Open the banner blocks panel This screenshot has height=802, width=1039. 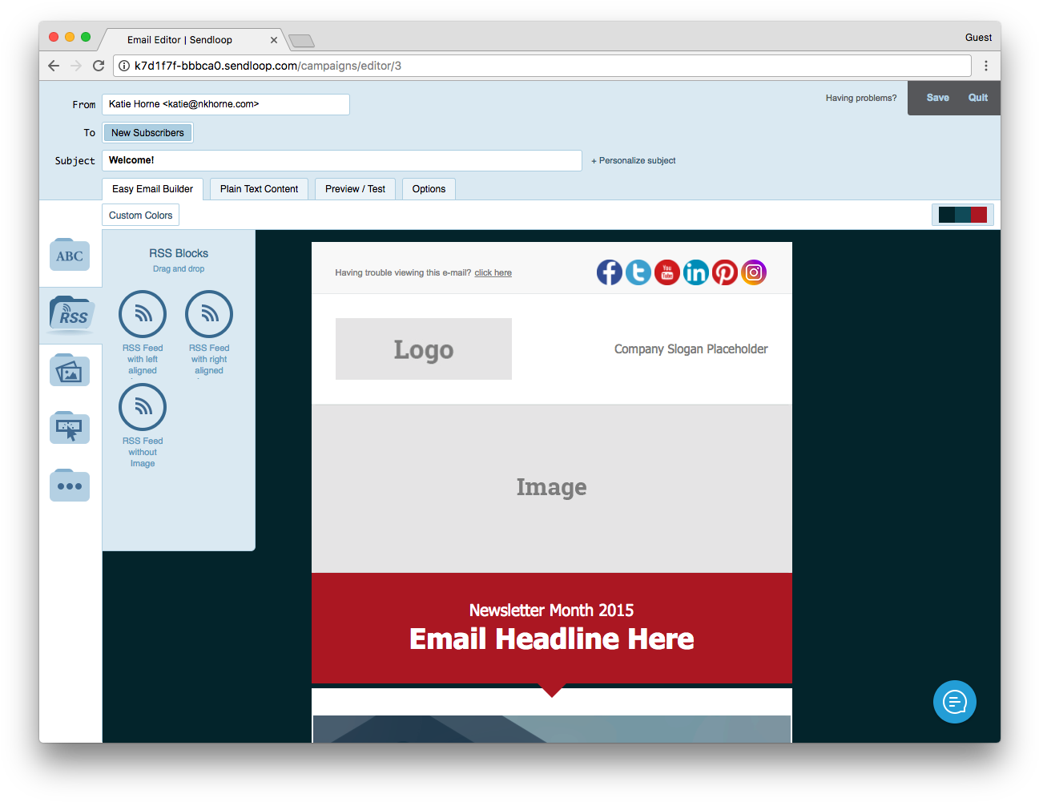click(x=70, y=427)
